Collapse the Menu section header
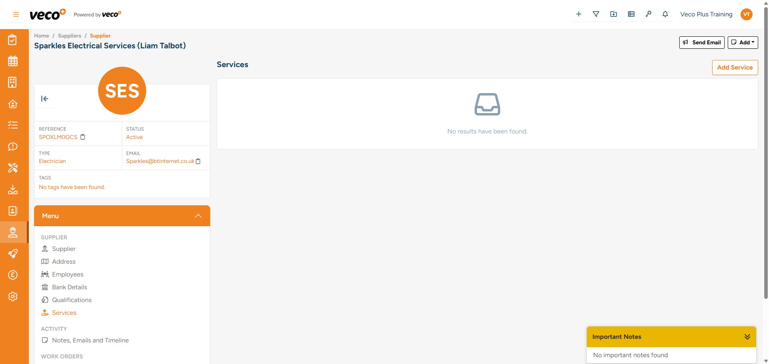Screen dimensions: 769x364 point(198,216)
